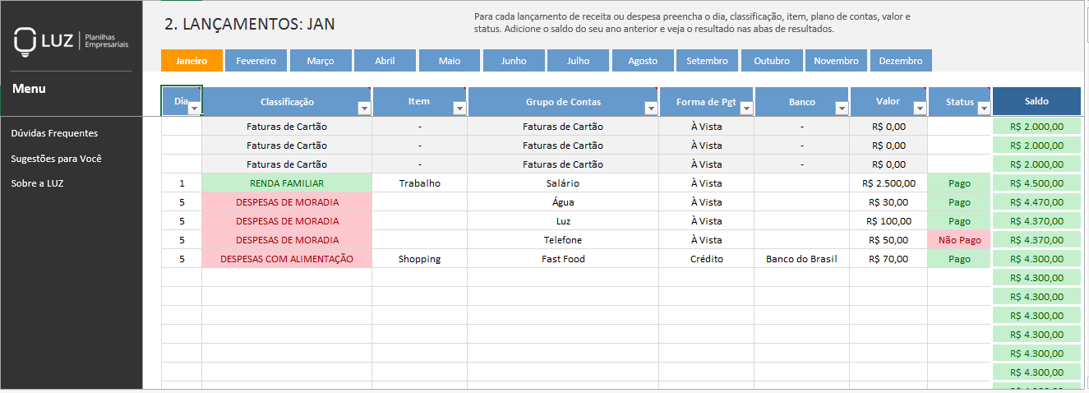Open the Valor column filter arrow
Screen dimensions: 1089x393
tap(919, 108)
